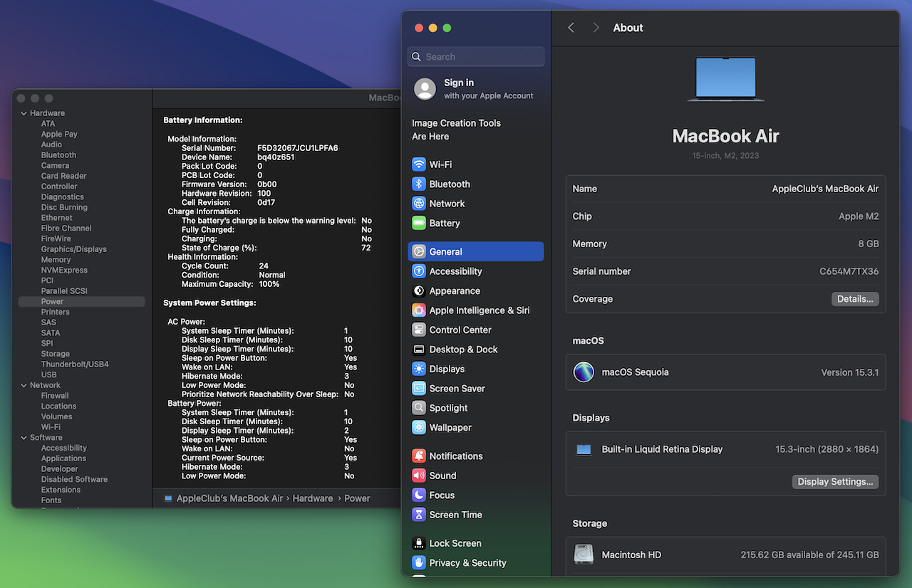
Task: Select Applications under Software in System Information
Action: [63, 458]
